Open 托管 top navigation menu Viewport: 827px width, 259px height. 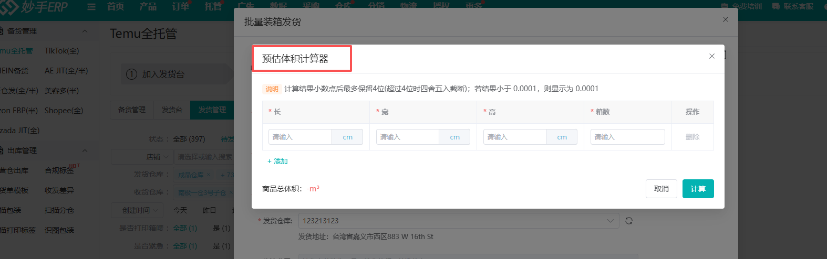point(213,6)
